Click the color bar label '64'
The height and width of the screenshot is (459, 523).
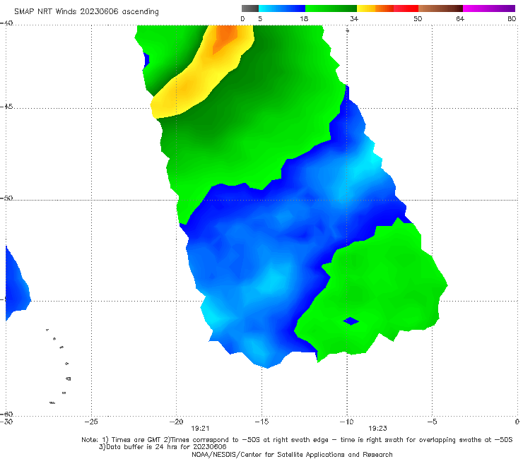[460, 18]
